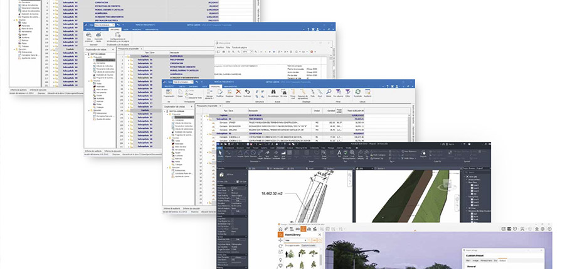Click the Home icon in Twinmotion toolbar
Screen dimensions: 587x269
click(x=280, y=230)
